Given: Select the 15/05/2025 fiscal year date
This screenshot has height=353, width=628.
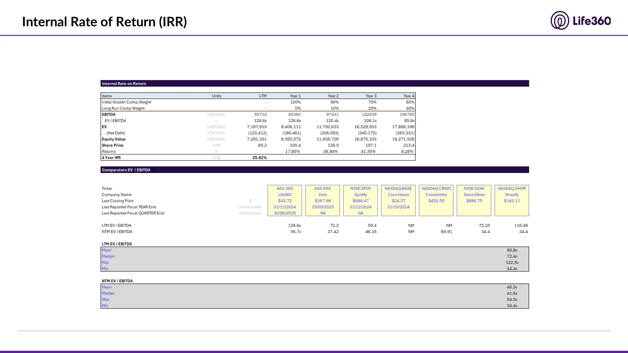Looking at the screenshot, I should tap(323, 207).
